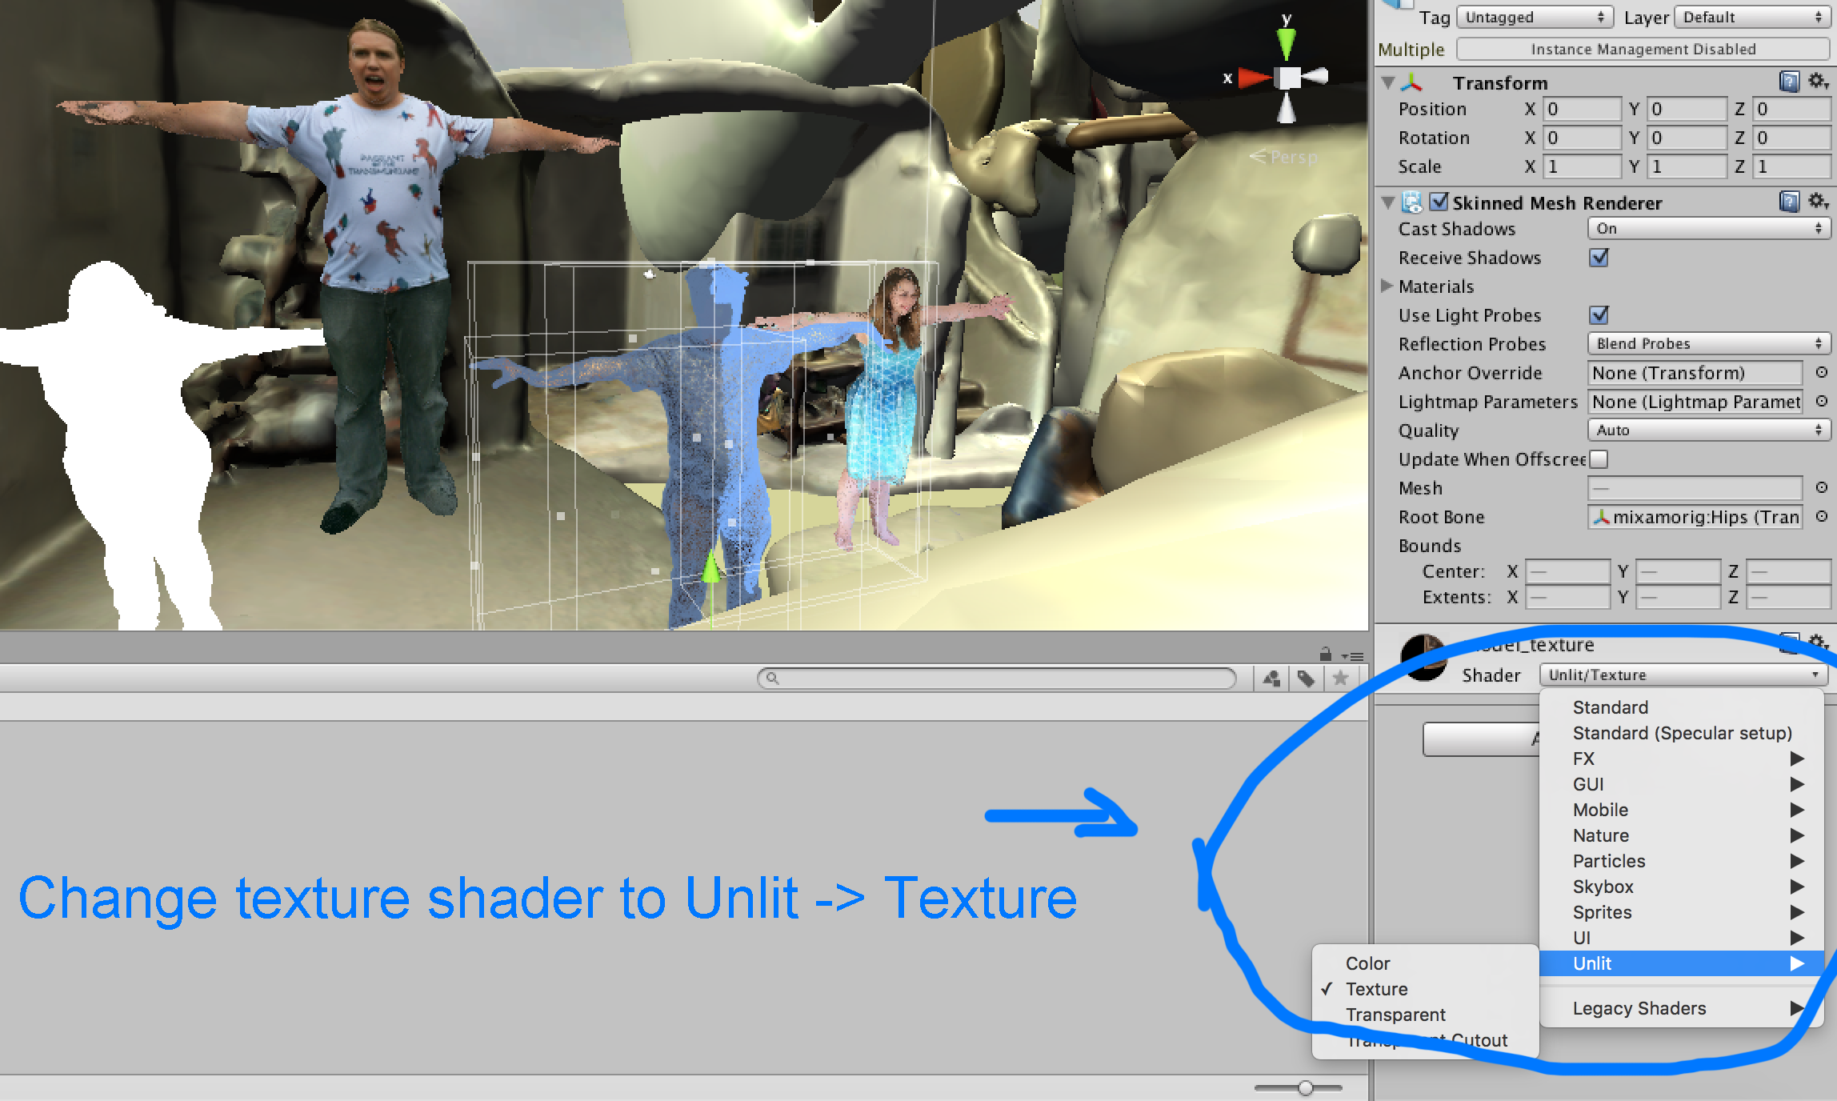Click the Lightmap Parameters object picker circle
This screenshot has height=1101, width=1837.
pos(1821,401)
